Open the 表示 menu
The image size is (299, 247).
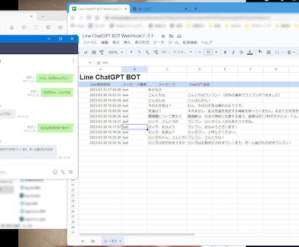tap(116, 42)
